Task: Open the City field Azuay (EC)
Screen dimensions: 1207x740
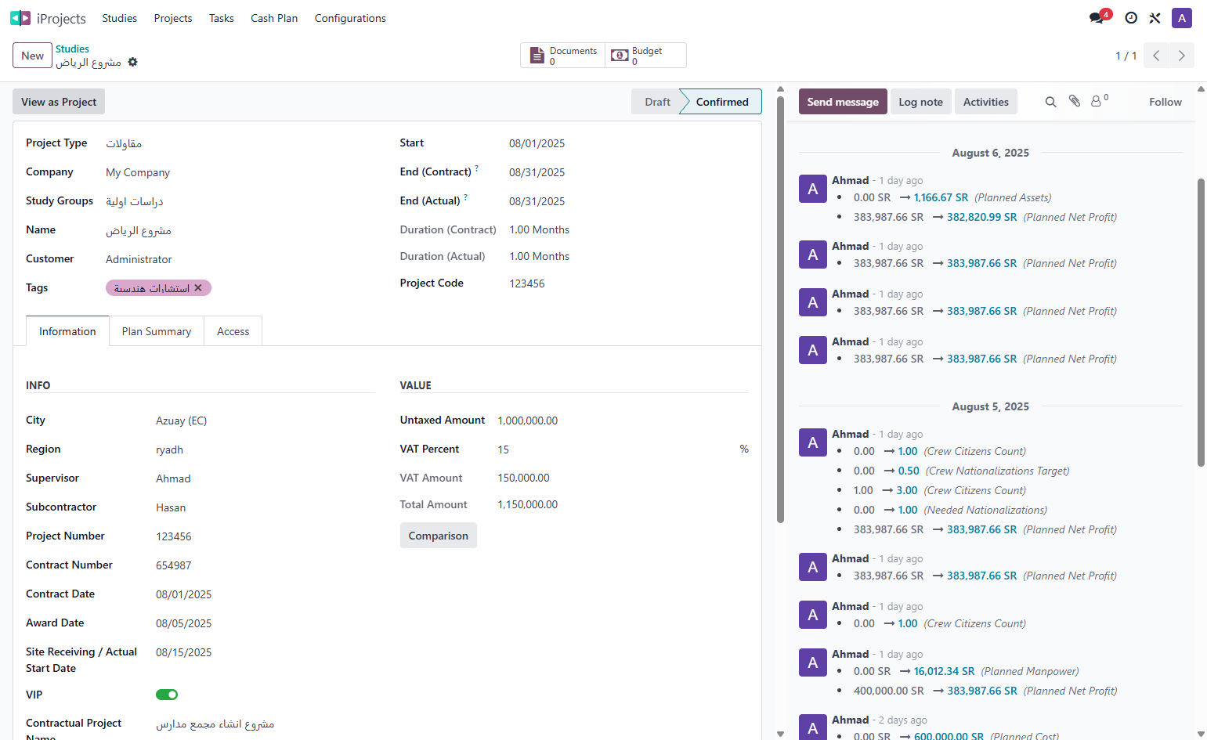Action: [265, 421]
